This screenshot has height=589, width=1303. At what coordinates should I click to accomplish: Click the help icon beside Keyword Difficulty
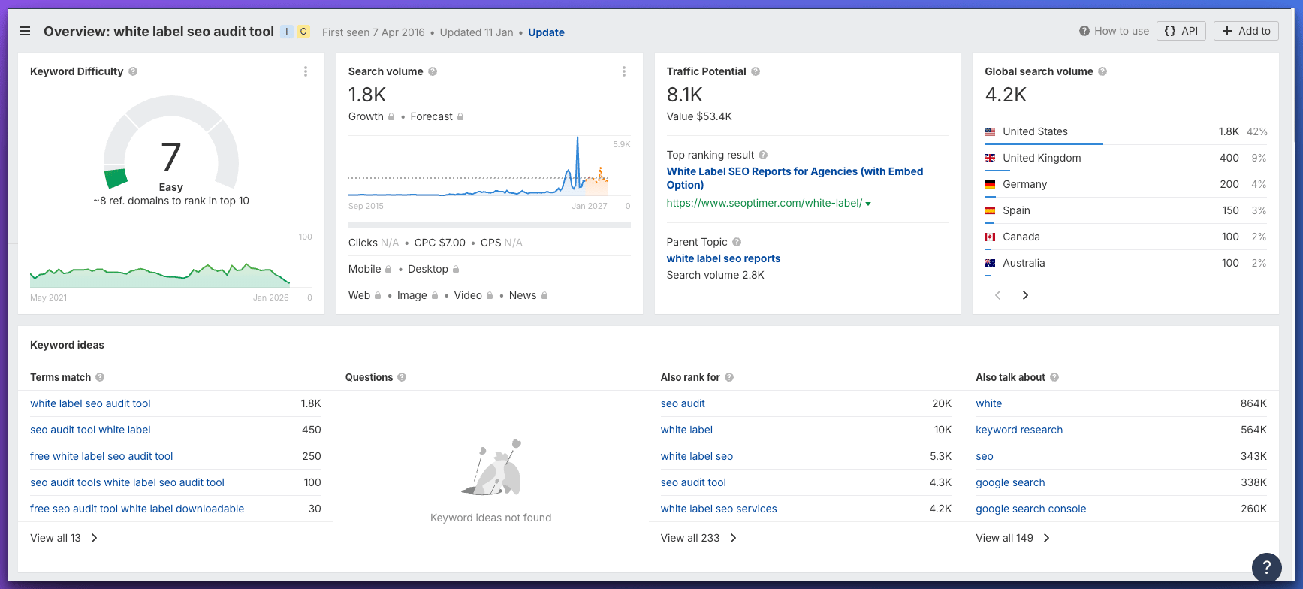pyautogui.click(x=133, y=71)
